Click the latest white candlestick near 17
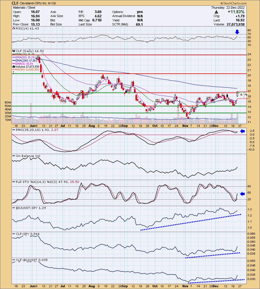260x289 pixels. click(237, 94)
